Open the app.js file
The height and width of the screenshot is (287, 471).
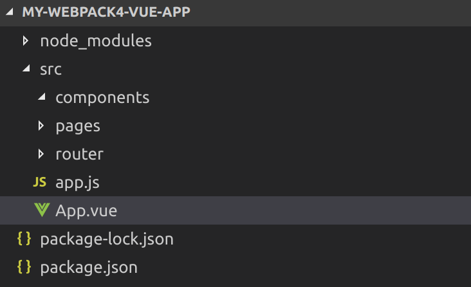tap(77, 182)
